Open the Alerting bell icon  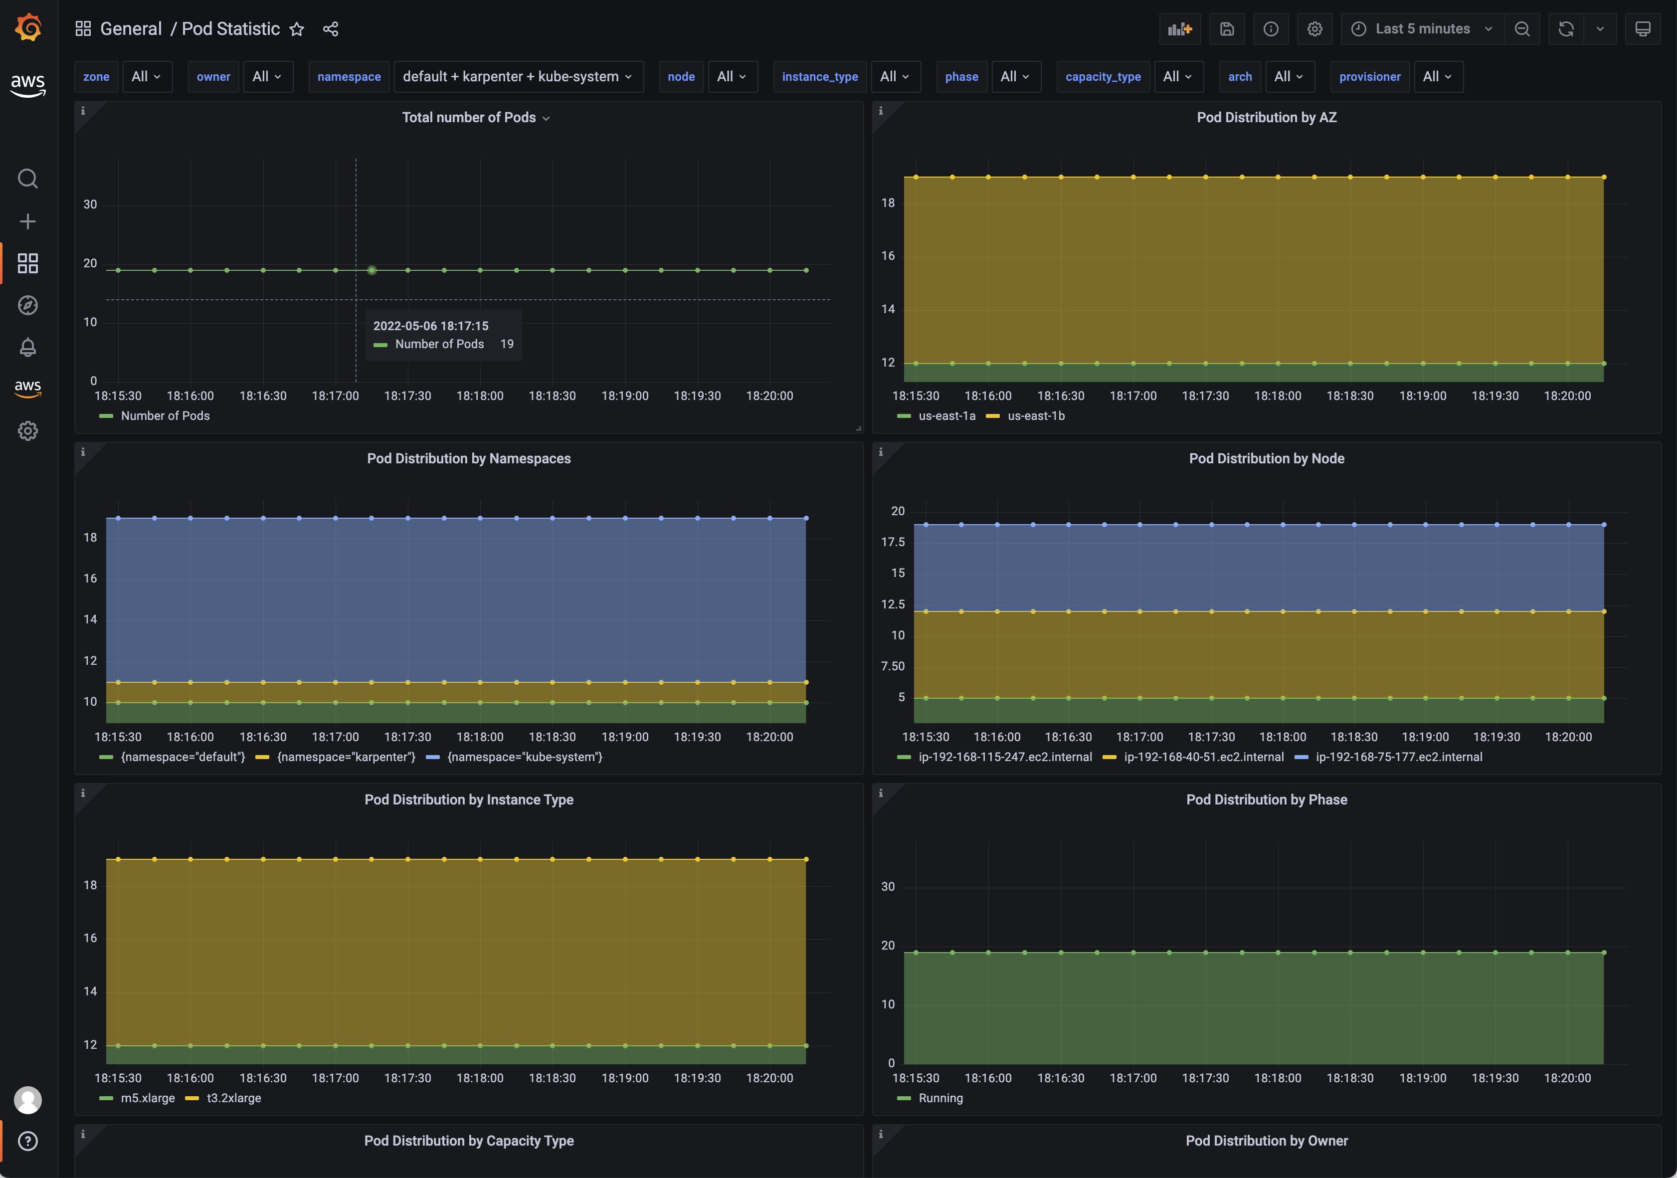(28, 348)
